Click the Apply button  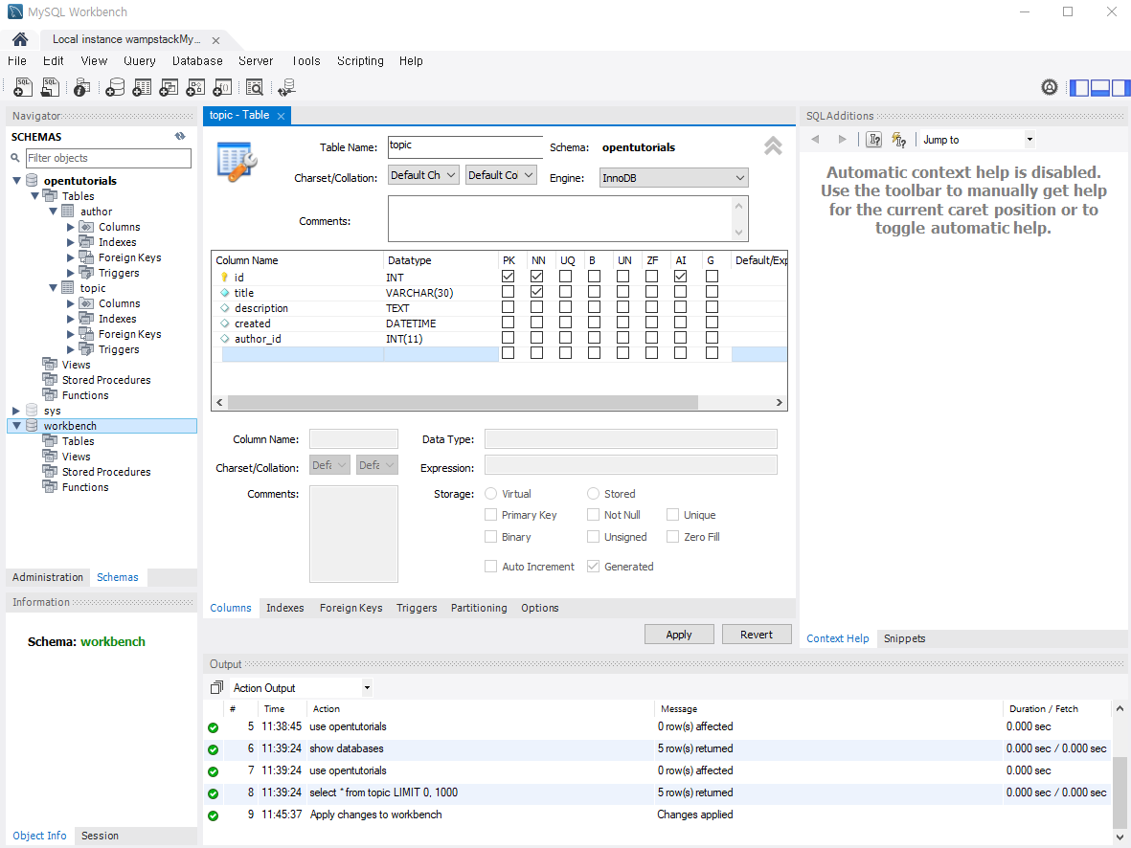pos(679,635)
